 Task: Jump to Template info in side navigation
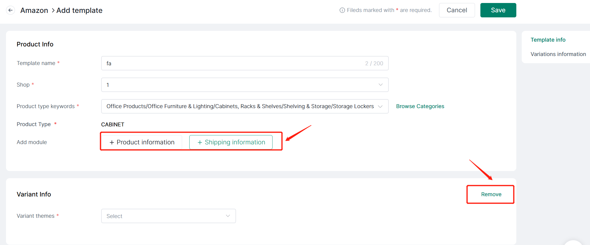(x=548, y=40)
